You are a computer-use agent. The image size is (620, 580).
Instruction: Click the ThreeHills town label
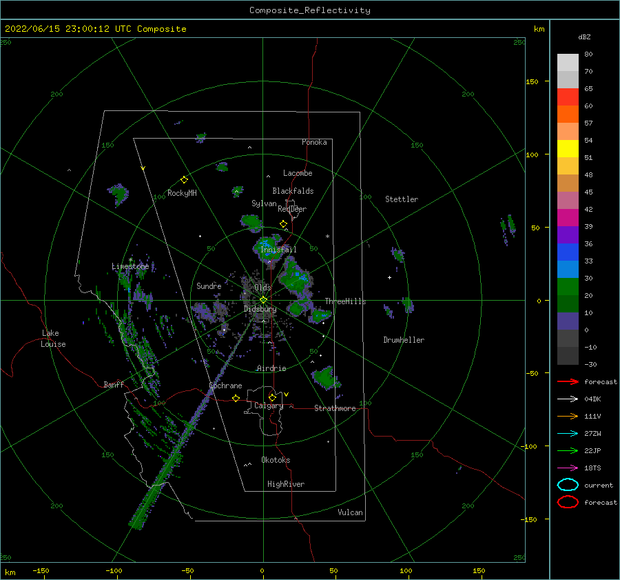click(345, 301)
